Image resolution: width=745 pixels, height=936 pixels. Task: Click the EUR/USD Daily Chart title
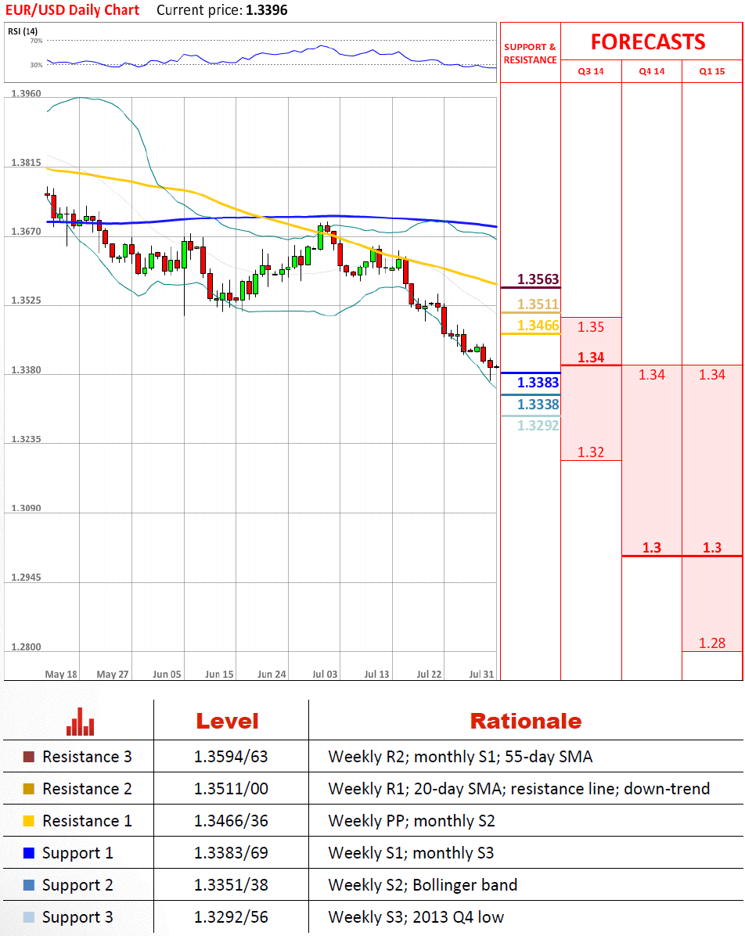click(x=72, y=10)
